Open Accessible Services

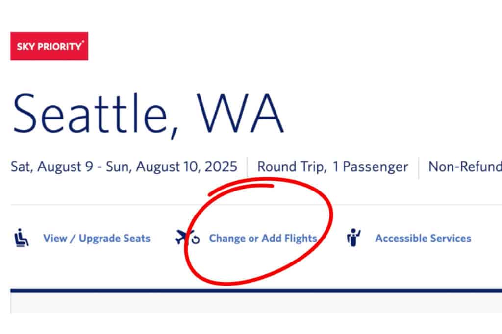click(x=423, y=239)
